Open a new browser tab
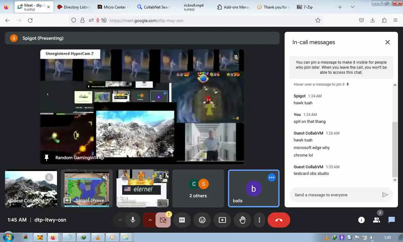Viewport: 403px width, 242px height. [x=340, y=7]
